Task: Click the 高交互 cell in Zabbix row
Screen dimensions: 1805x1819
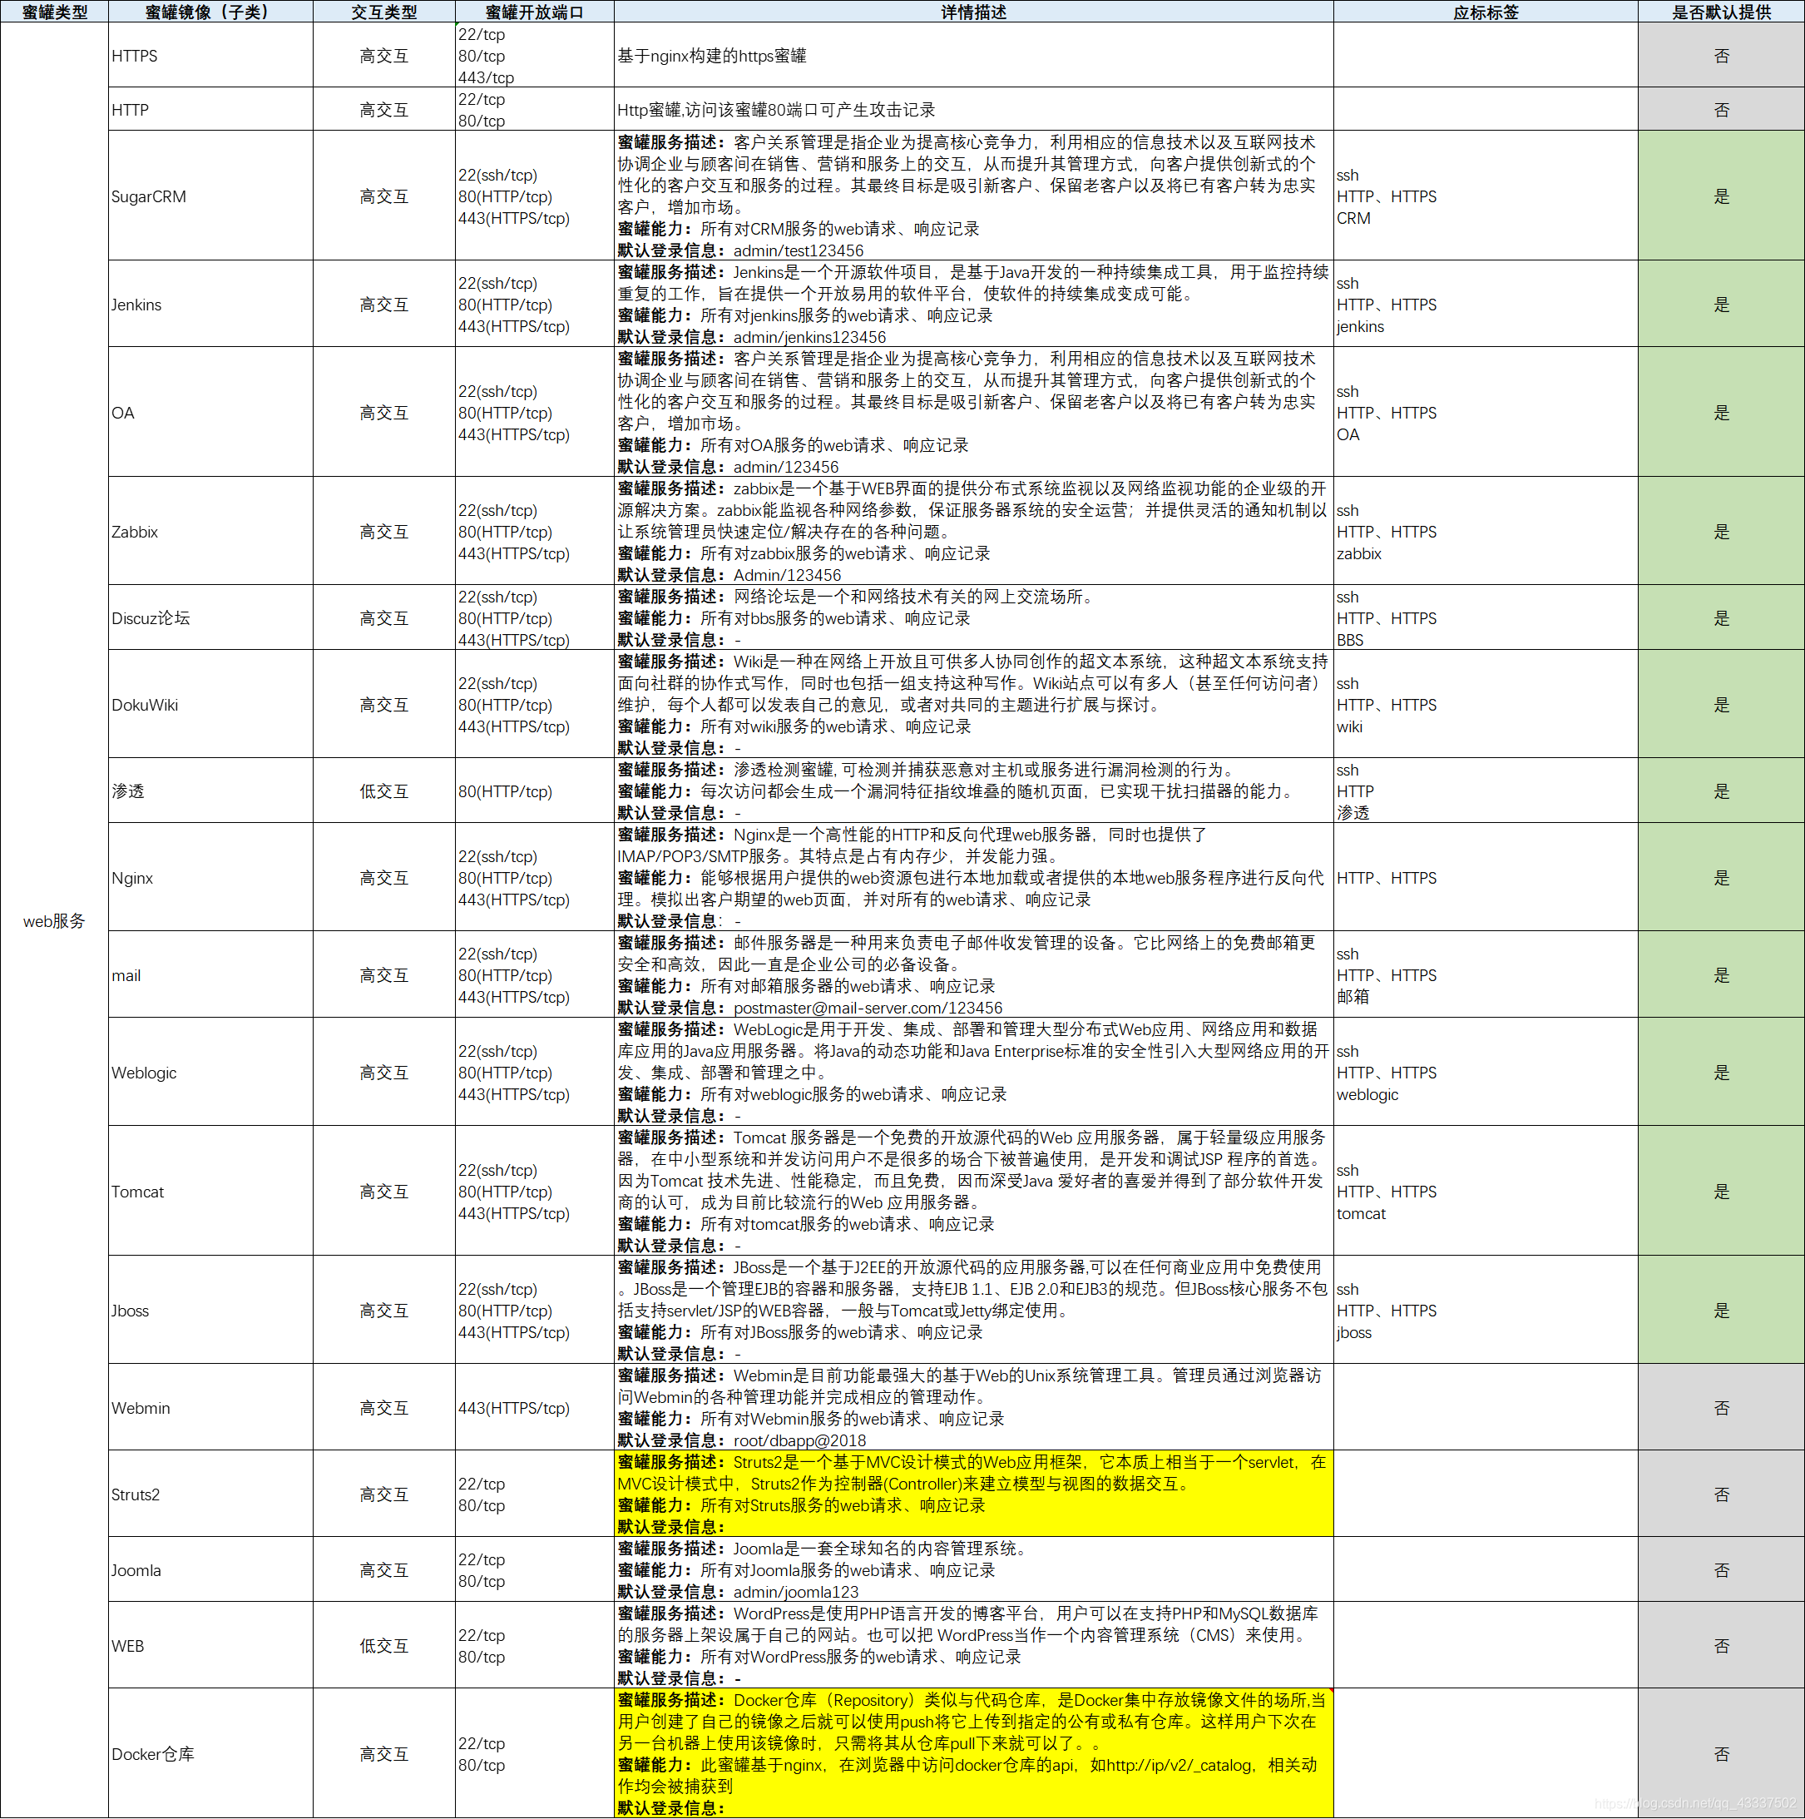Action: (x=384, y=531)
